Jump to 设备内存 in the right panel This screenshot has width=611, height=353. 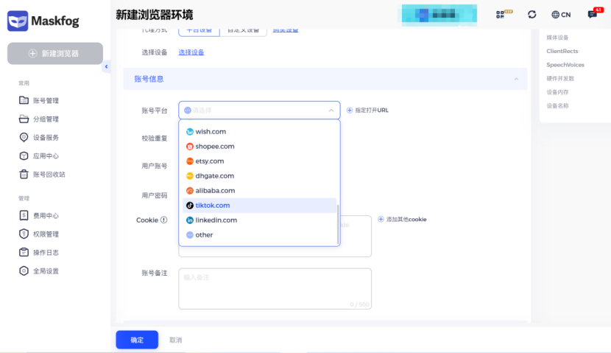[557, 92]
